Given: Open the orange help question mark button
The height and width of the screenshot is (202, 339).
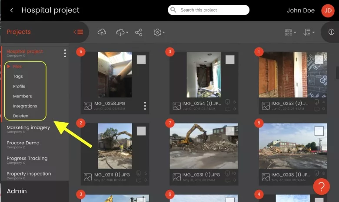Looking at the screenshot, I should pos(321,186).
